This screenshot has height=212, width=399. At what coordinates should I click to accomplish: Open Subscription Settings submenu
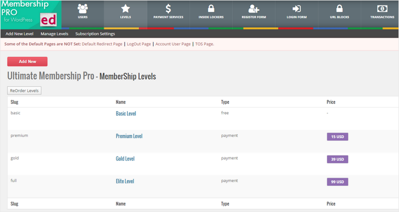[x=95, y=34]
